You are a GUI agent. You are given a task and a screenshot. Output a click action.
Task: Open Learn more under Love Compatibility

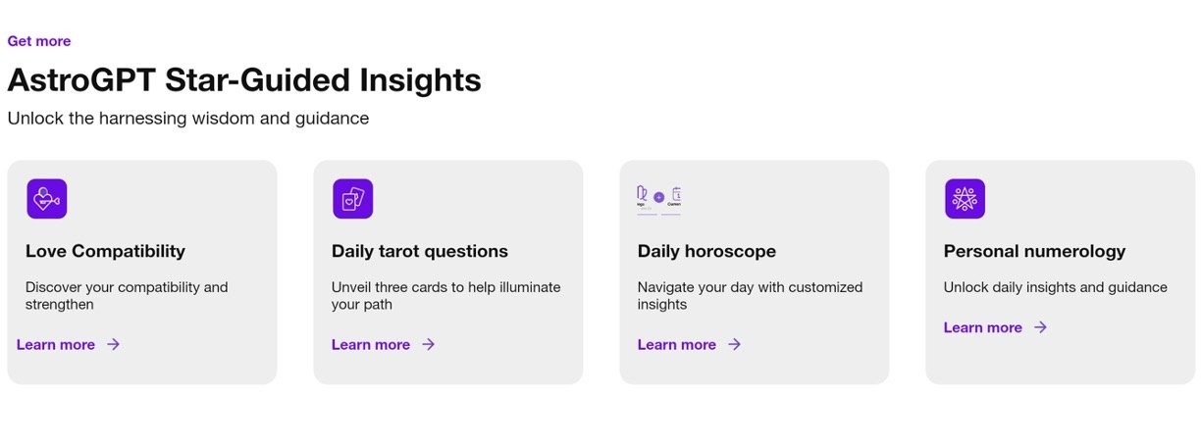(56, 344)
